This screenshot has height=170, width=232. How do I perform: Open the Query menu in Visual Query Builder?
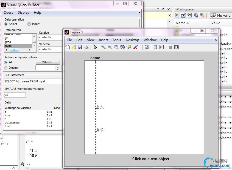(9, 13)
